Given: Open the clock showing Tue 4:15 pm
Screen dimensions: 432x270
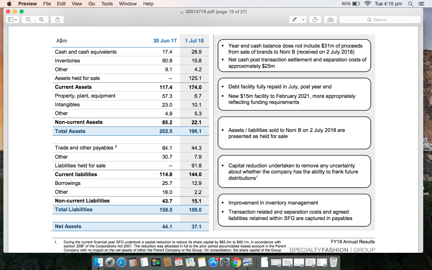Looking at the screenshot, I should tap(388, 4).
